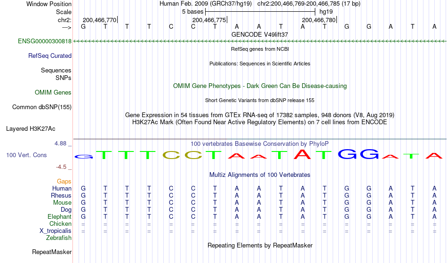Click the Window Position label
This screenshot has width=447, height=263.
pos(49,4)
